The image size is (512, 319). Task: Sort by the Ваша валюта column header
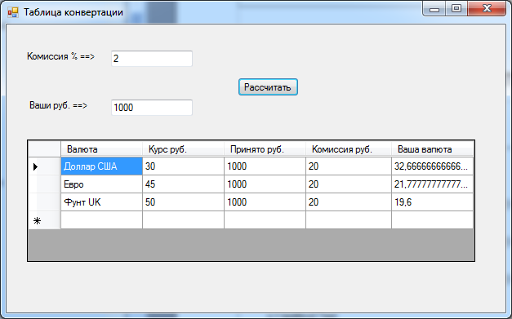[x=432, y=149]
